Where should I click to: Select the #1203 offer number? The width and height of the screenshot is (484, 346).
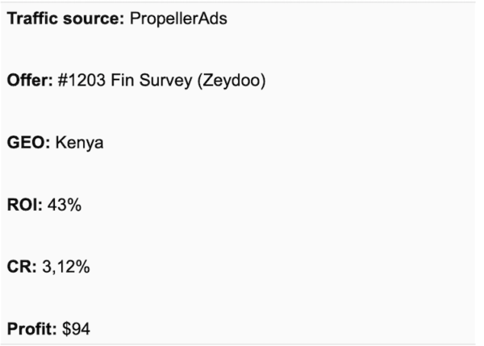pos(81,81)
